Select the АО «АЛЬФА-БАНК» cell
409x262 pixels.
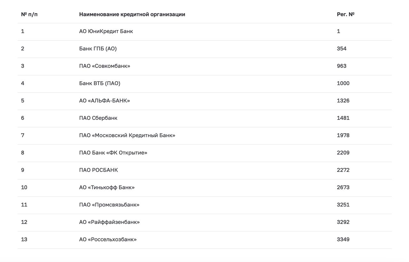coord(104,101)
